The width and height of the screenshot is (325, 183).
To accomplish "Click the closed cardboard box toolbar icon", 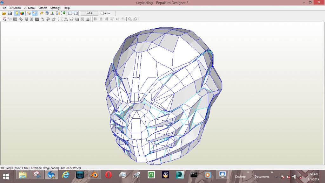I will tap(29, 13).
